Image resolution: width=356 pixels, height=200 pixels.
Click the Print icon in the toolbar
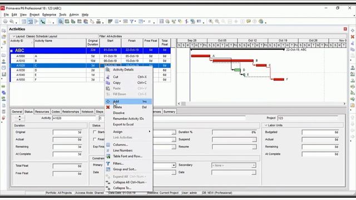[5, 22]
